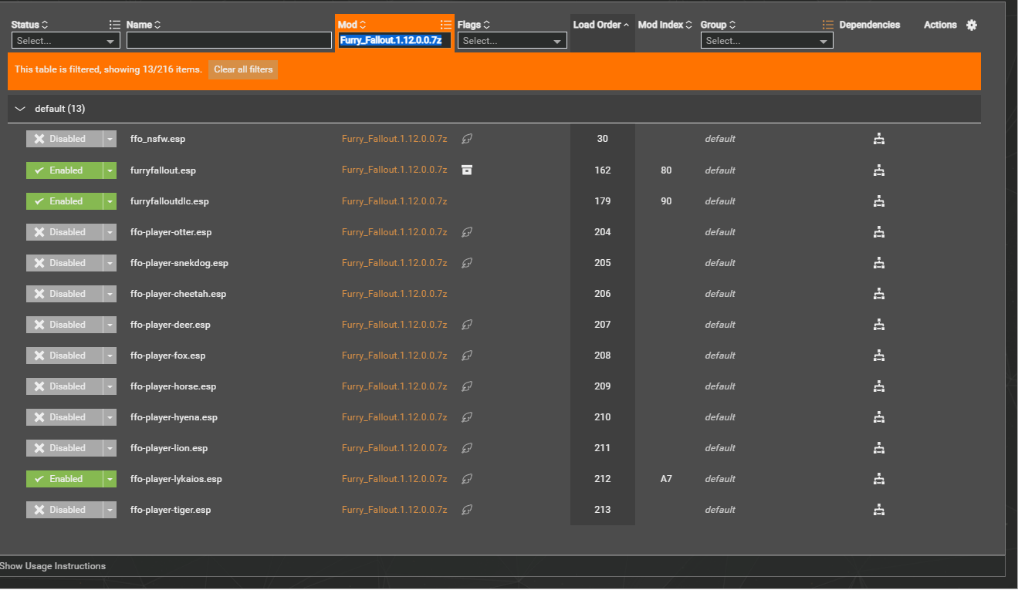Screen dimensions: 1018x590
Task: Disable ffo-player-lykaios.esp plugin
Action: tap(64, 478)
